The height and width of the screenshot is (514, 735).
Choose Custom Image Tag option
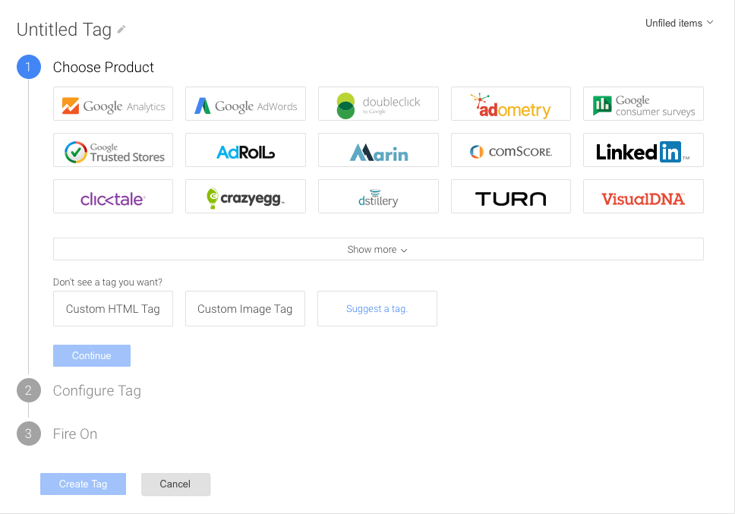point(245,309)
